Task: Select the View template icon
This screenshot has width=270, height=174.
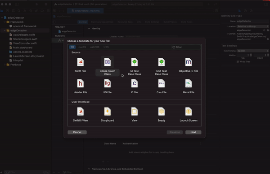Action: 135,112
